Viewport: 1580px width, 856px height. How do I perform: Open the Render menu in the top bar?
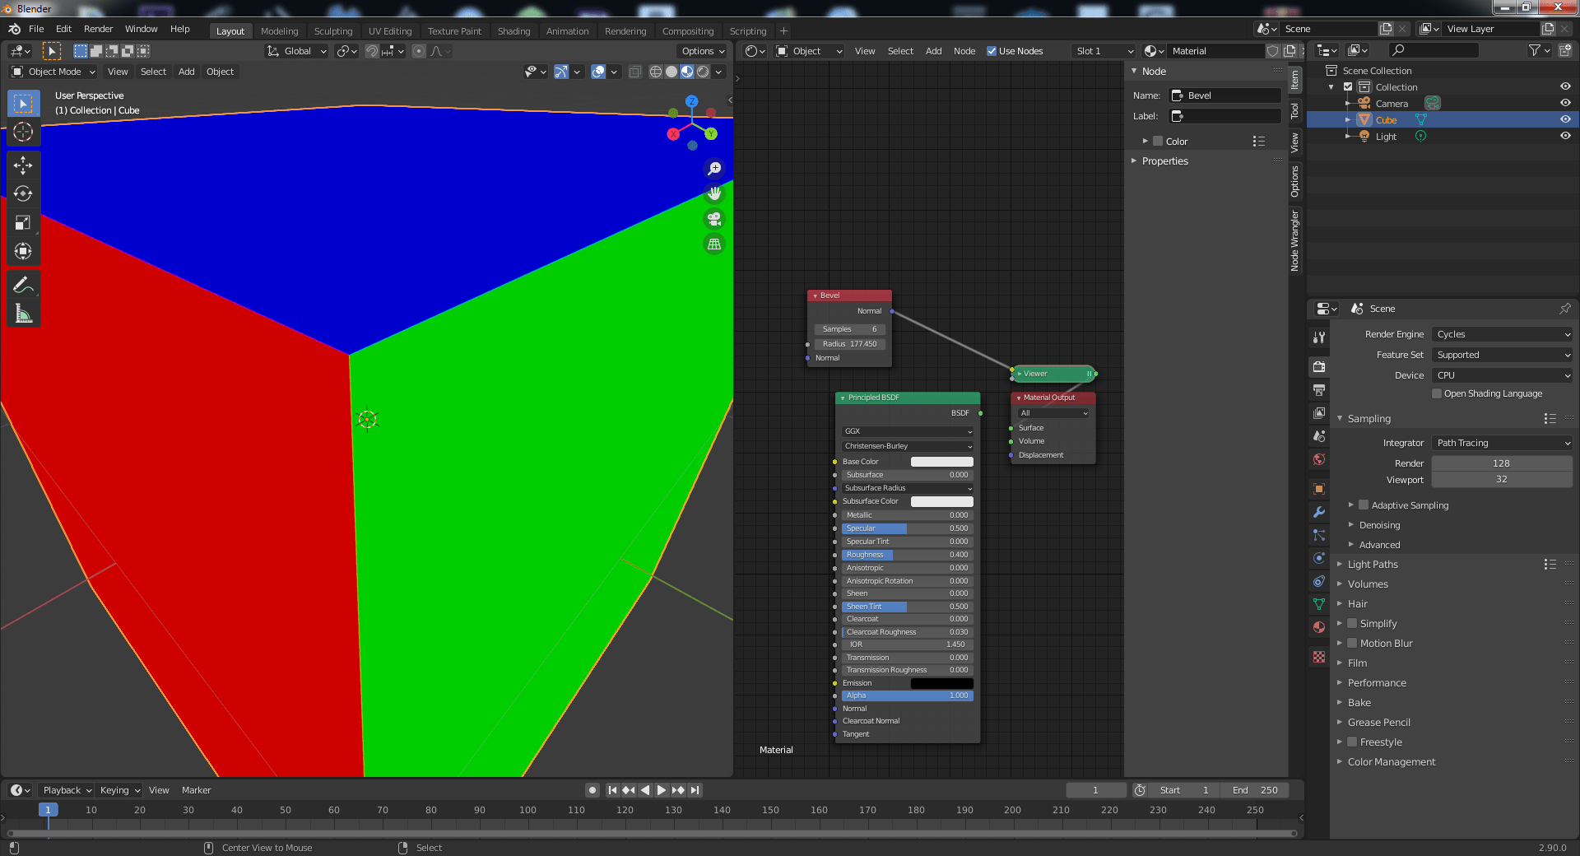(x=98, y=29)
